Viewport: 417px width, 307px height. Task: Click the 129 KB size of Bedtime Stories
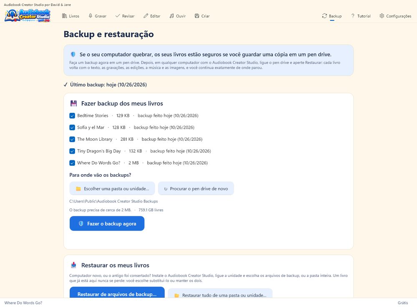click(x=123, y=116)
